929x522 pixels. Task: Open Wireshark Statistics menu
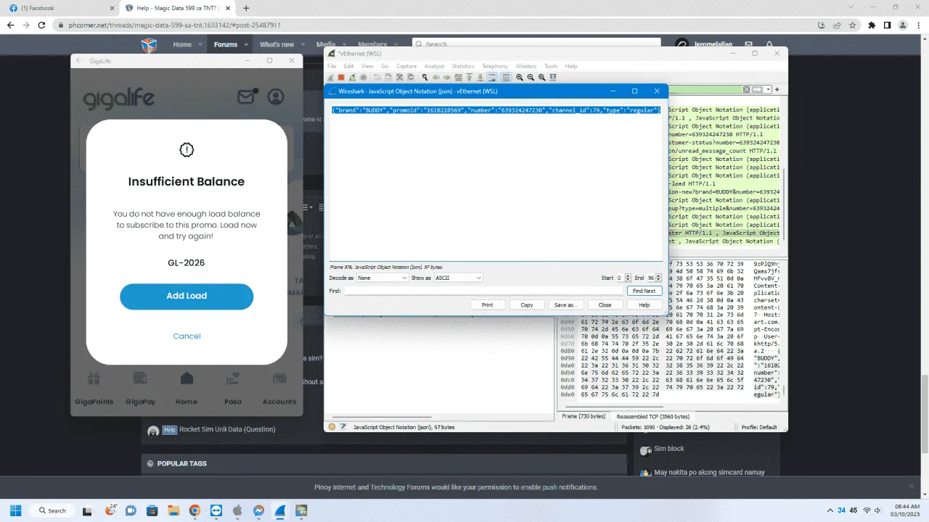[463, 66]
